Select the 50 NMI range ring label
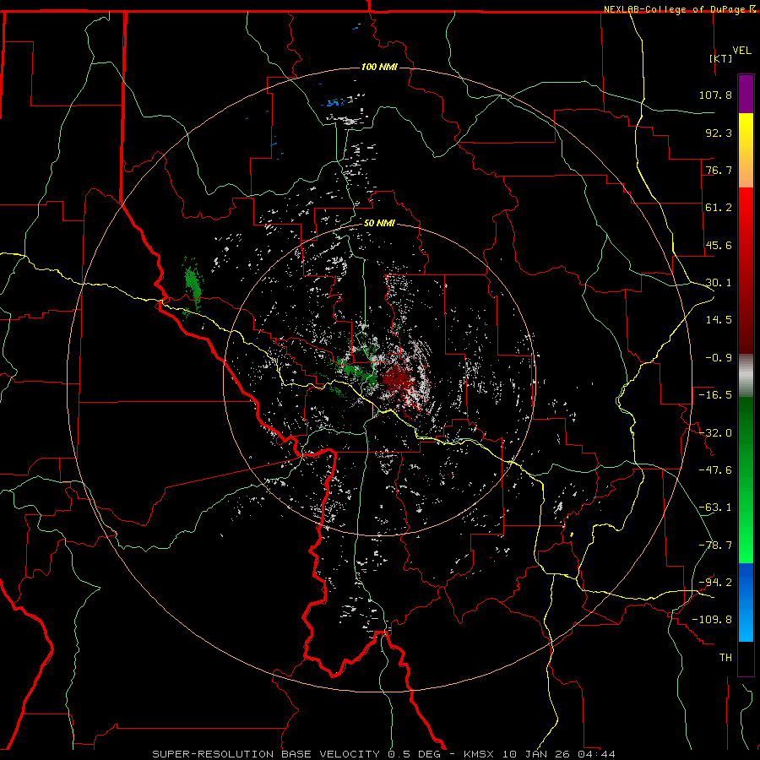760x760 pixels. coord(379,223)
